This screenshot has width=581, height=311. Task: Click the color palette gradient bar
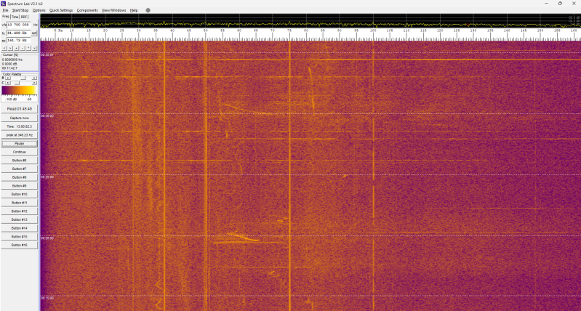pyautogui.click(x=19, y=90)
